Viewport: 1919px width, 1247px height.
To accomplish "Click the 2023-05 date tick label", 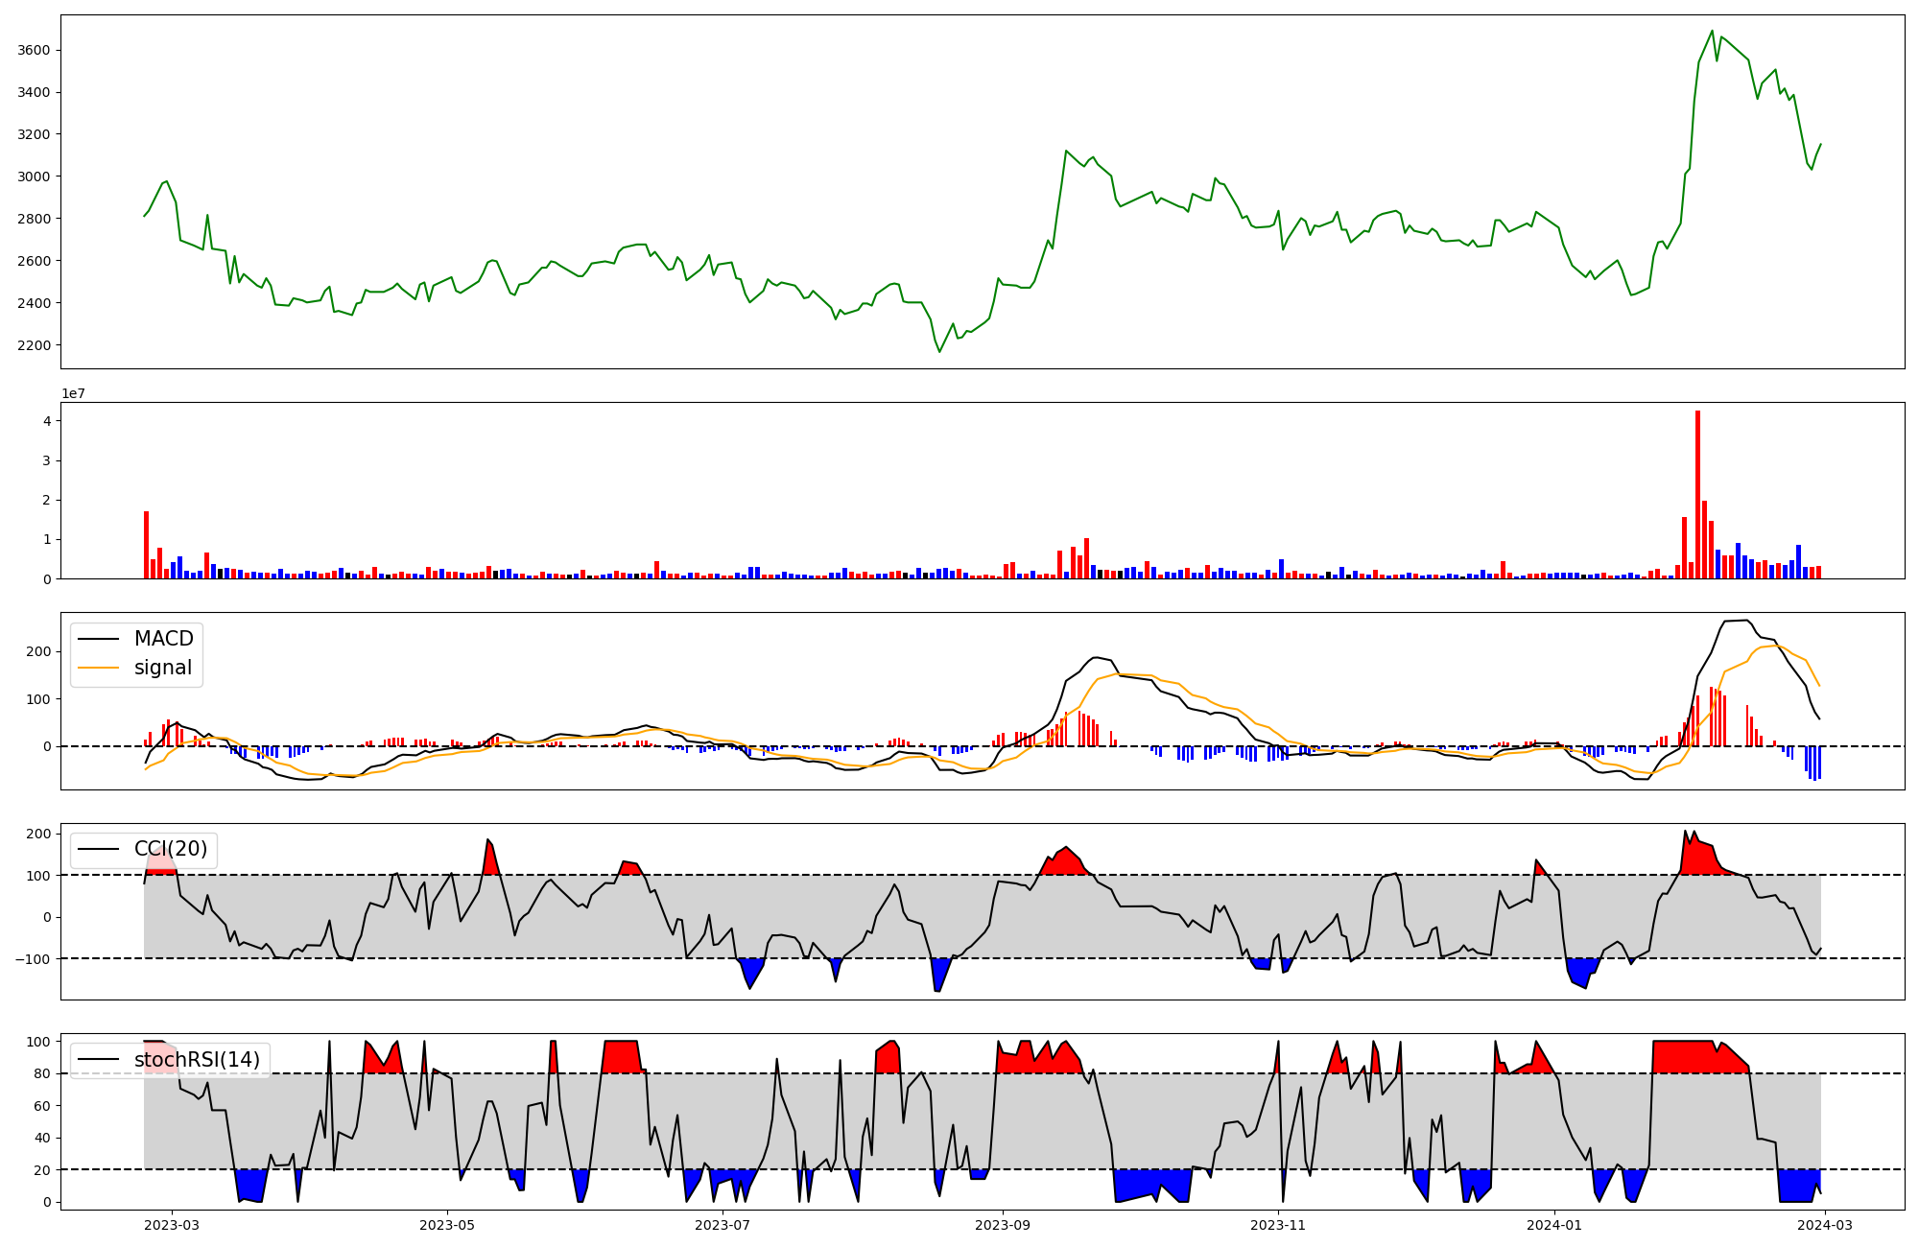I will (x=447, y=1225).
